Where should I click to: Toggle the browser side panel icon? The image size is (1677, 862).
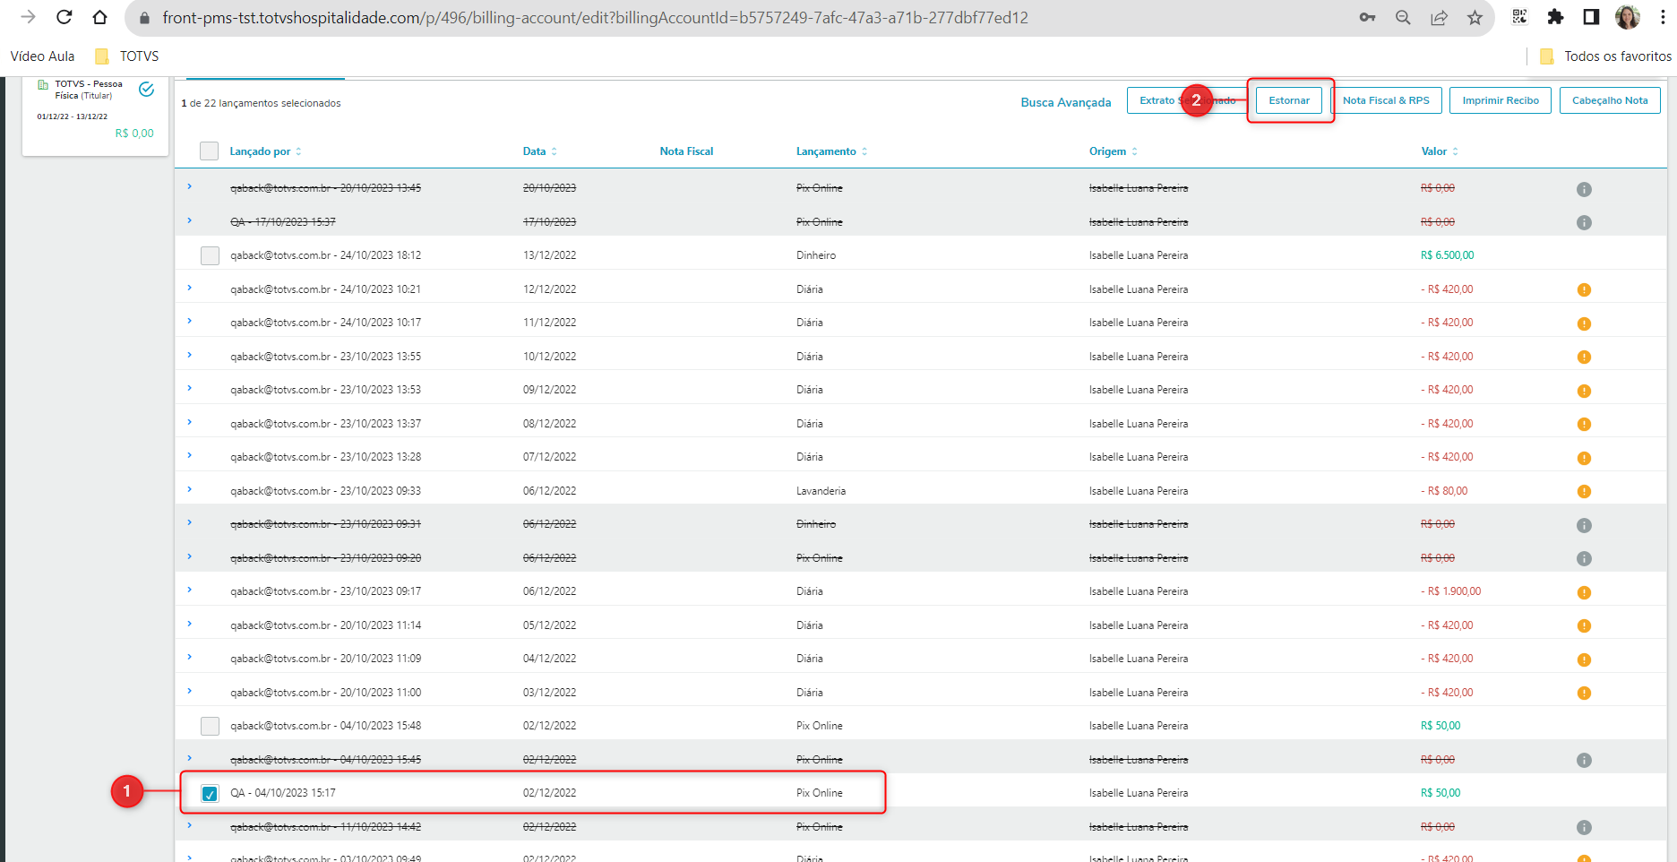click(1591, 17)
